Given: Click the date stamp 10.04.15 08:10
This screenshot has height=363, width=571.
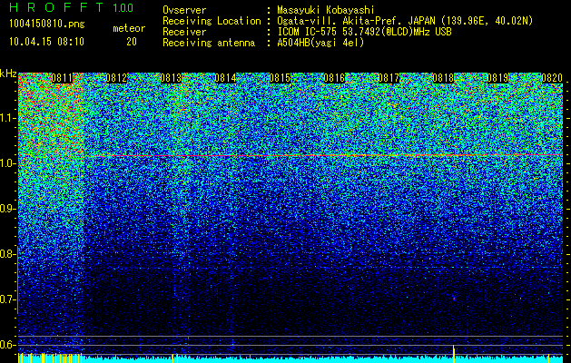Looking at the screenshot, I should click(x=46, y=42).
